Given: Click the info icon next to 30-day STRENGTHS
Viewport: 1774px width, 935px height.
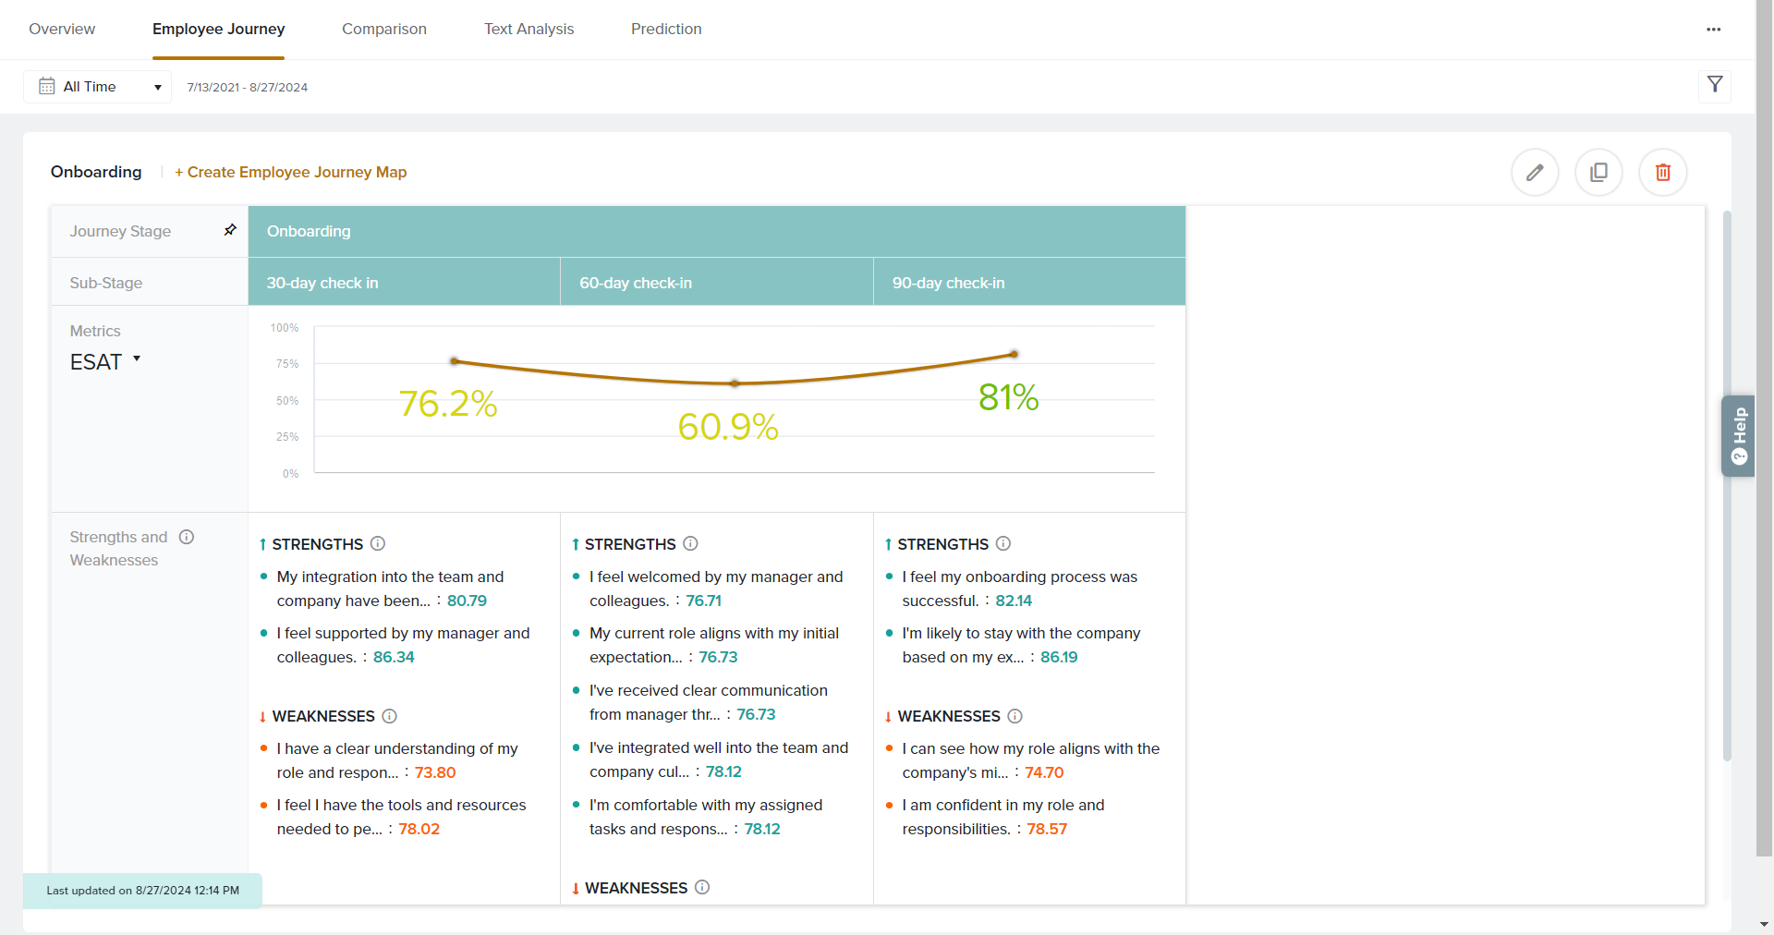Looking at the screenshot, I should click(378, 543).
